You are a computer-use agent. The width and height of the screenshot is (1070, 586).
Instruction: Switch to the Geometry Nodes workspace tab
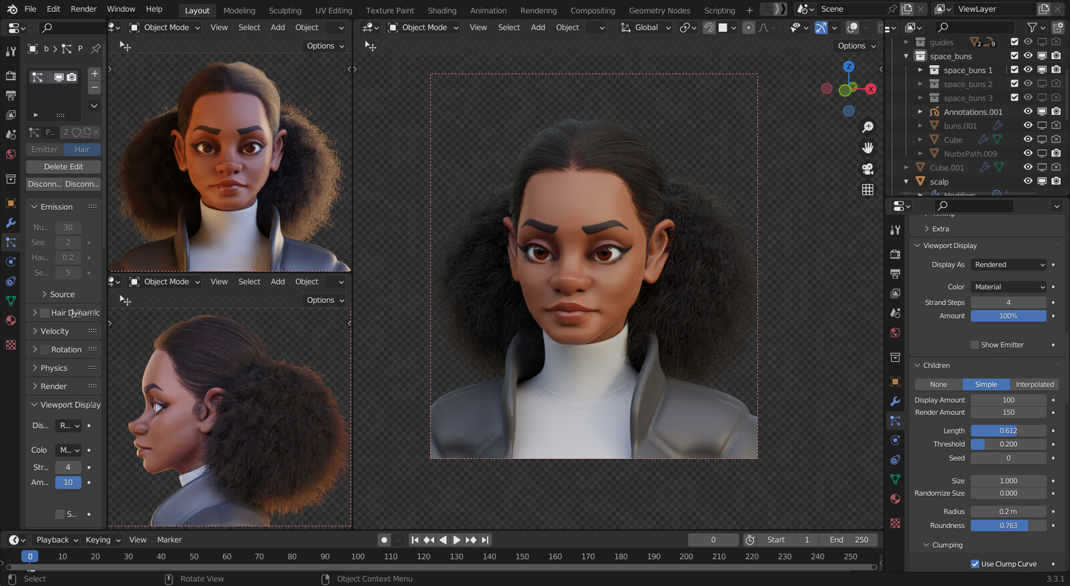(659, 11)
